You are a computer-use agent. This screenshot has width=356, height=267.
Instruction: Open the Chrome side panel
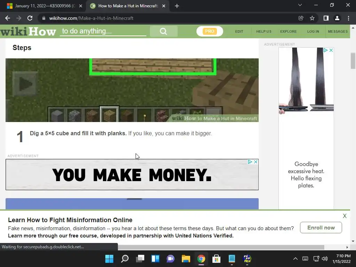326,18
